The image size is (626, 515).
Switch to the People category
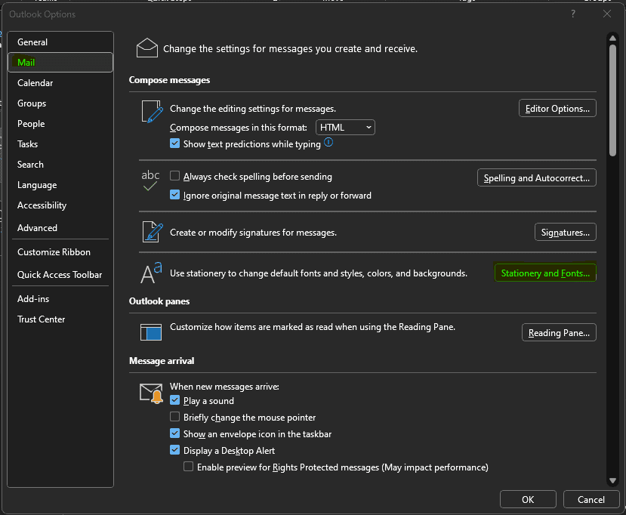pos(60,123)
